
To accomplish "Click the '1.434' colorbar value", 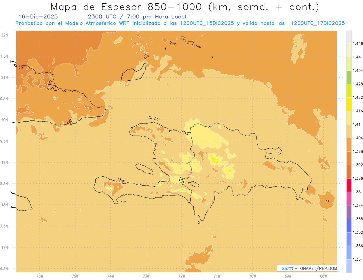I will pyautogui.click(x=358, y=70).
